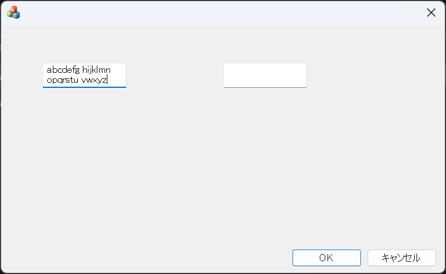This screenshot has height=274, width=446.
Task: Click inside the left multiline text box
Action: pyautogui.click(x=85, y=75)
